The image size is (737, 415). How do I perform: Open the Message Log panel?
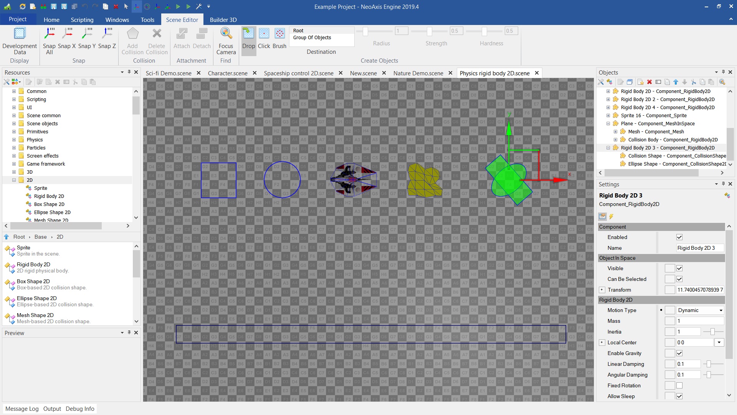[x=22, y=408]
